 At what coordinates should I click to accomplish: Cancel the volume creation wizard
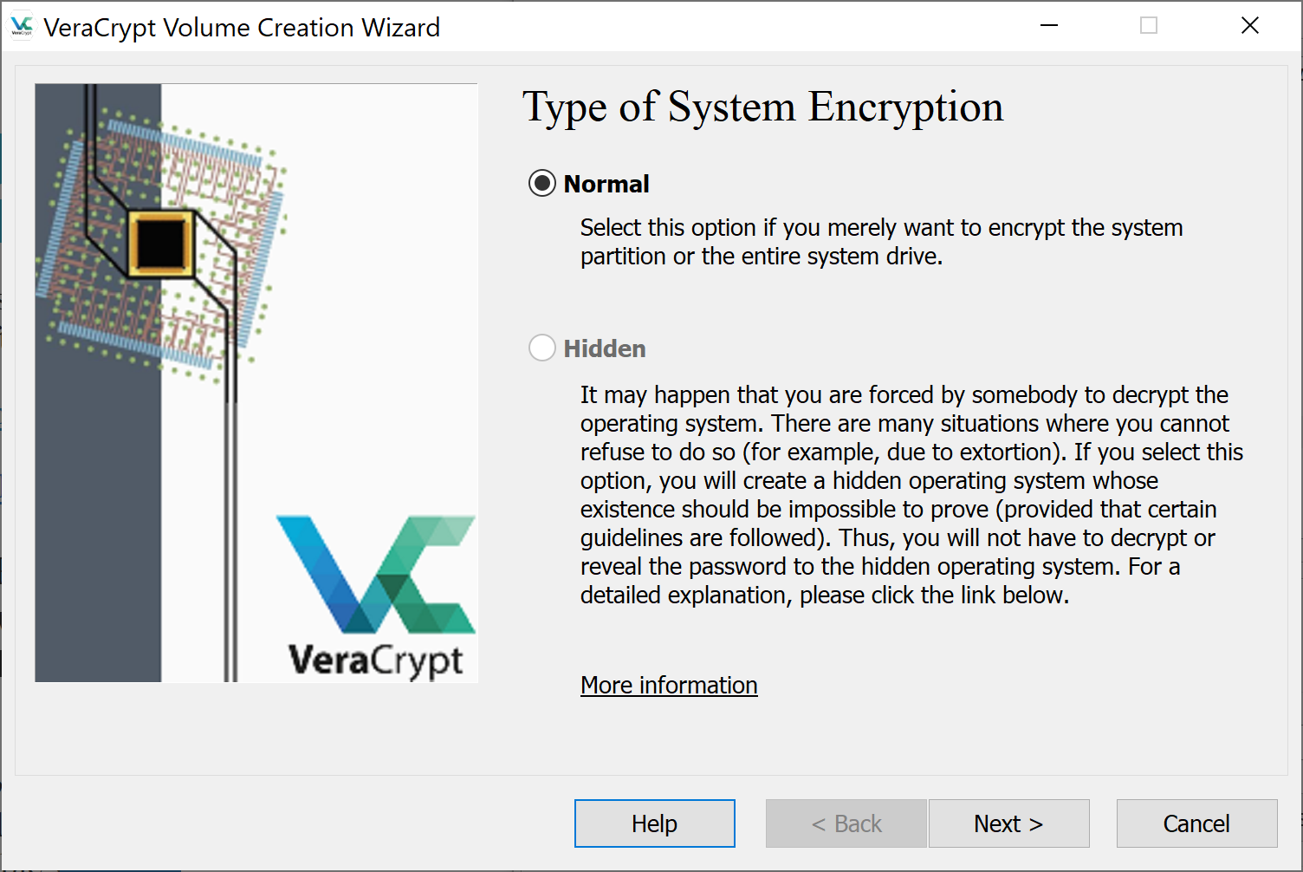pos(1196,823)
